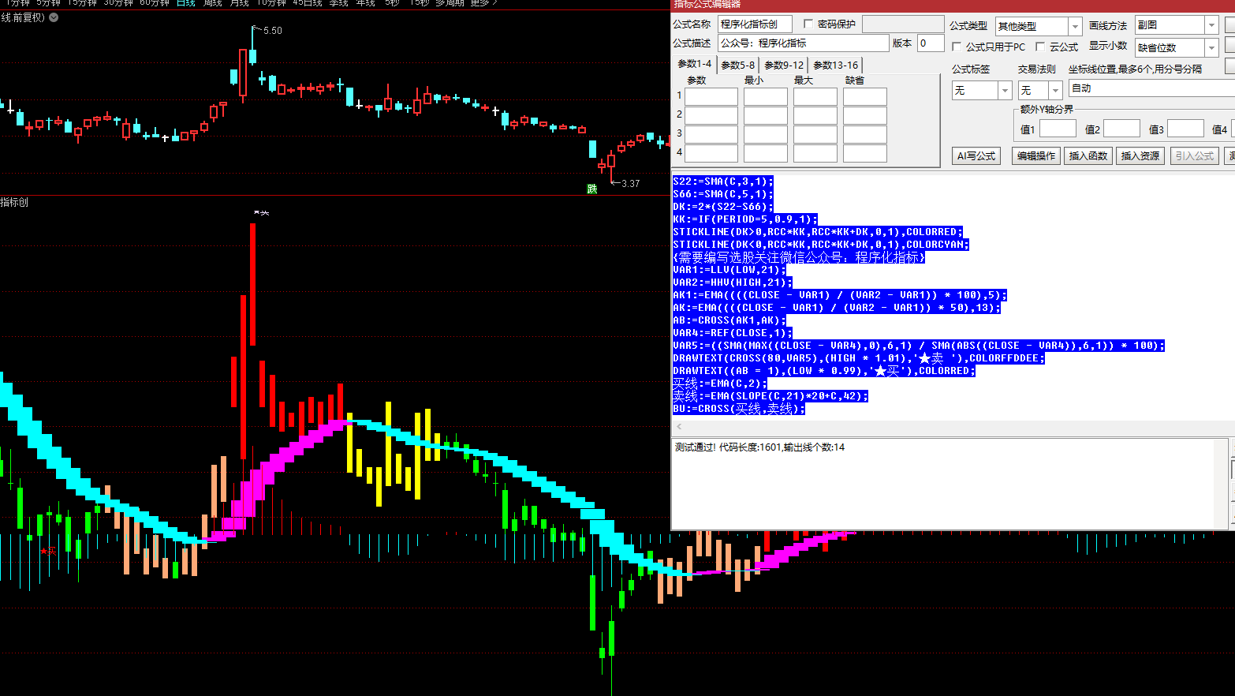This screenshot has height=696, width=1235.
Task: Click the red ★买 signal marker
Action: pos(48,551)
